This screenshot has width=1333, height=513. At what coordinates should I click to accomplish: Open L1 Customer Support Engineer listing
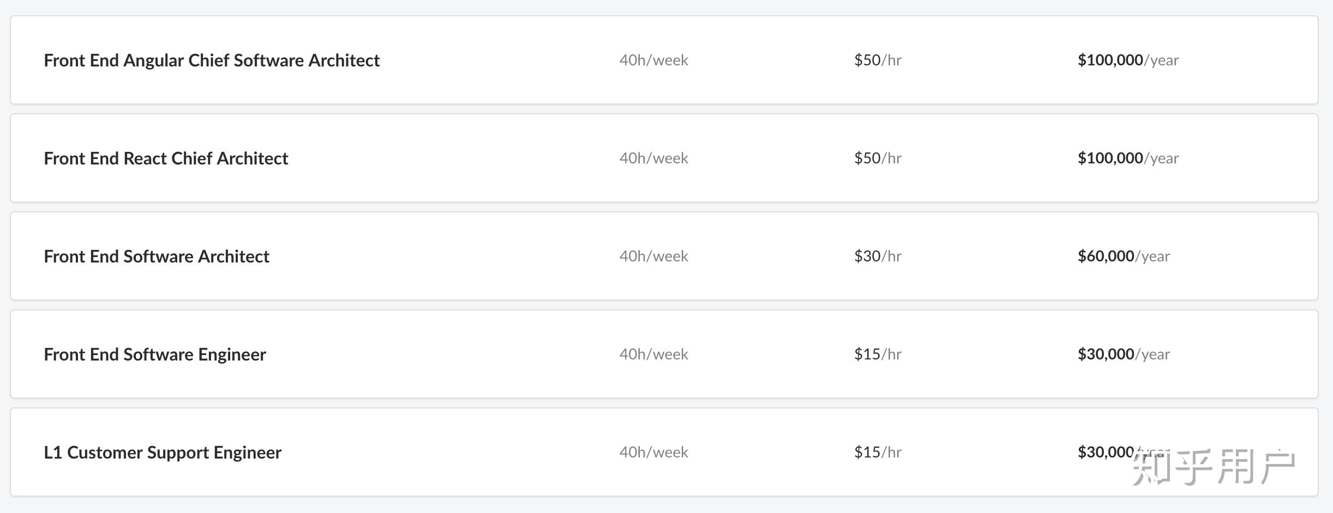(163, 452)
